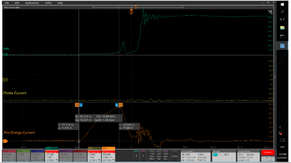Toggle the Ch 5 channel badge

coord(108,155)
